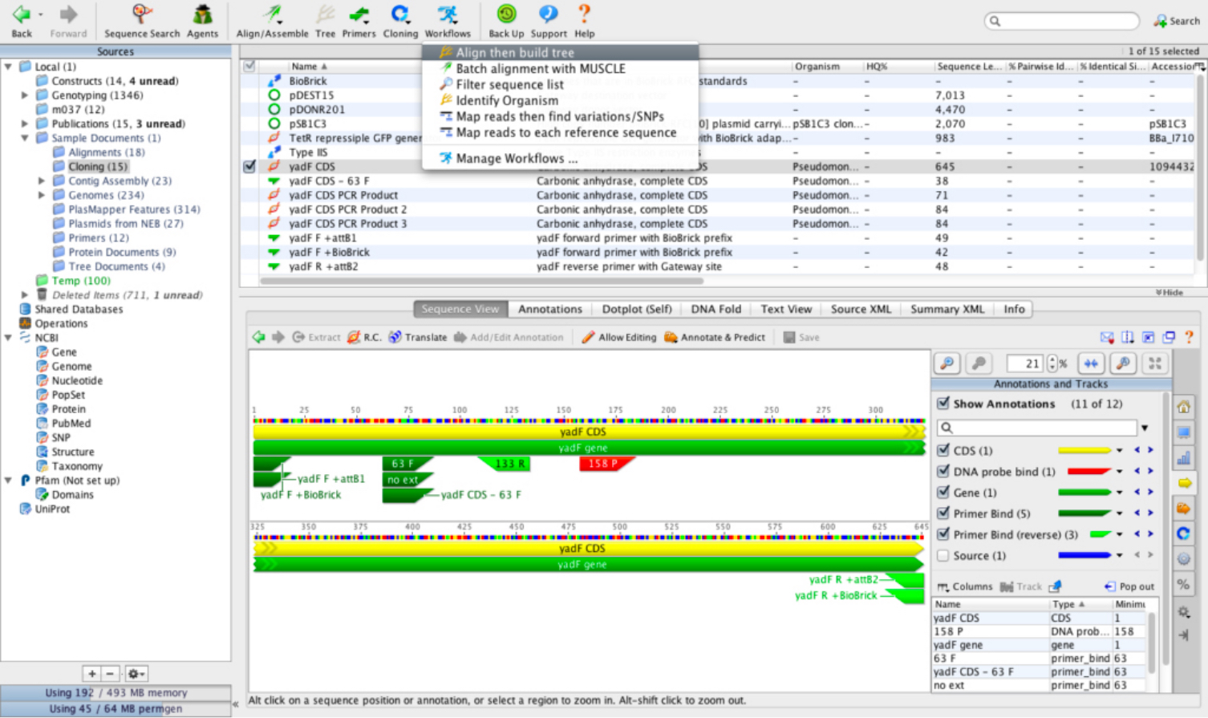The height and width of the screenshot is (718, 1208).
Task: Choose Manage Workflows...
Action: (x=560, y=158)
